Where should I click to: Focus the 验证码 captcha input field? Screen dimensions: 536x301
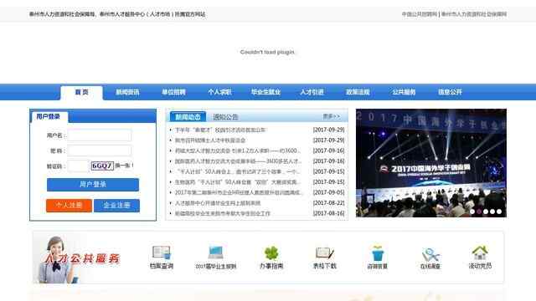[x=79, y=166]
